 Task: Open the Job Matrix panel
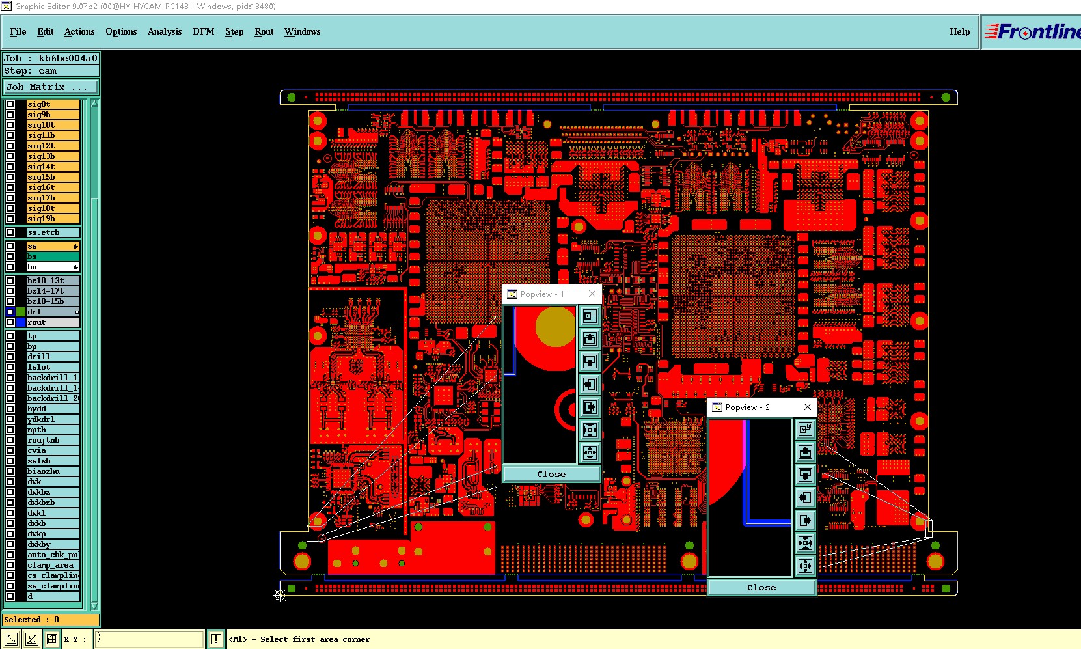coord(51,87)
